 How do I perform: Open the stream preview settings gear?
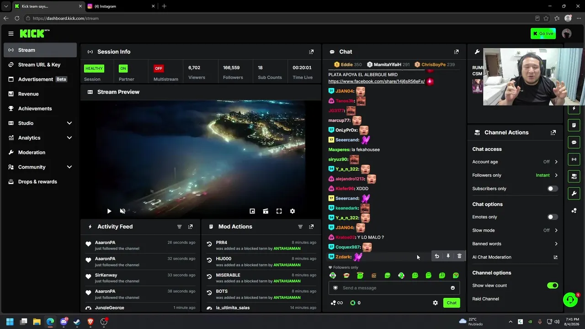point(292,211)
